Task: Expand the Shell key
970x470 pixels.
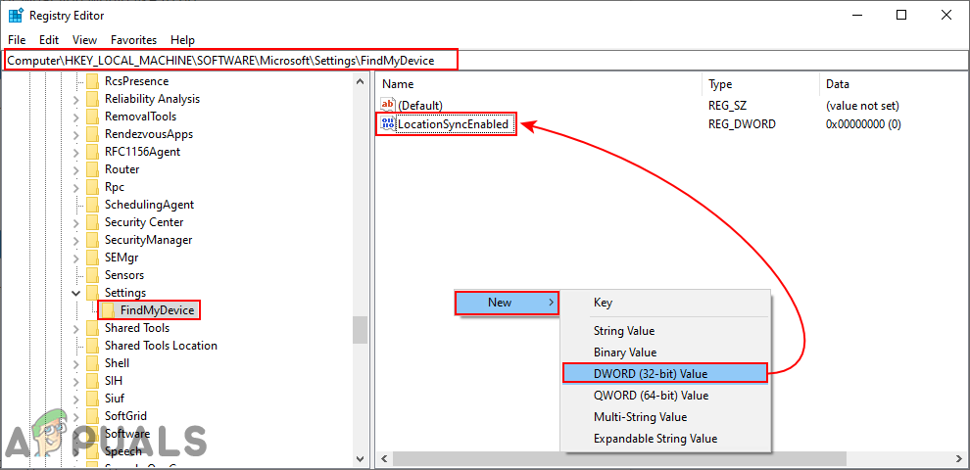Action: 76,363
